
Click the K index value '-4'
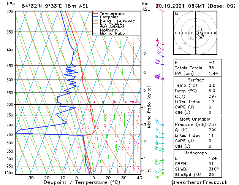[212, 62]
